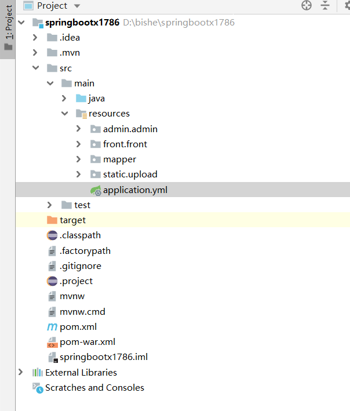Expand the java source folder arrow

[64, 99]
